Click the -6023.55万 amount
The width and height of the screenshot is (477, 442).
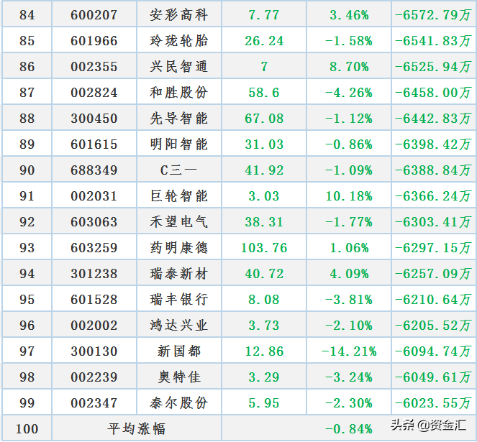(x=433, y=402)
